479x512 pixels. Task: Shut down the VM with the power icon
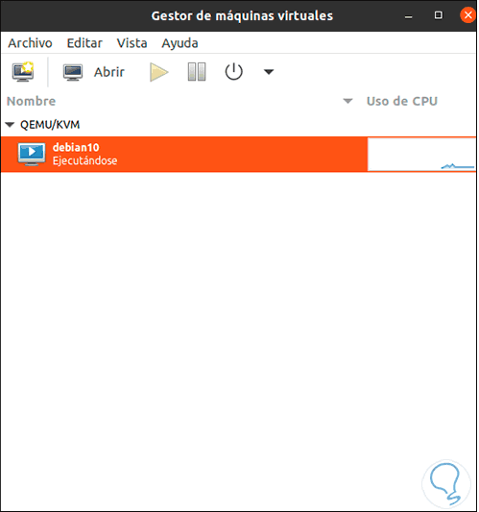click(233, 72)
